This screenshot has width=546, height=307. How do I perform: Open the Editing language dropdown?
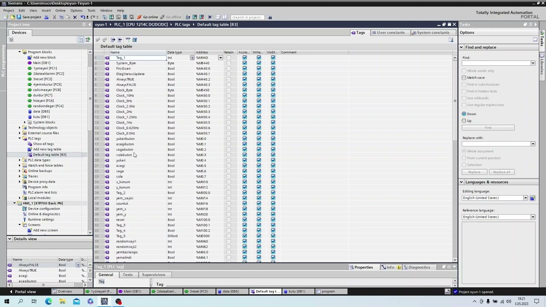point(526,198)
